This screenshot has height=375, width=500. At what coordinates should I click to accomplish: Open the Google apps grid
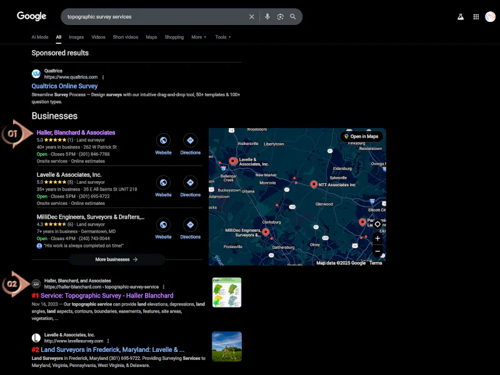coord(476,17)
